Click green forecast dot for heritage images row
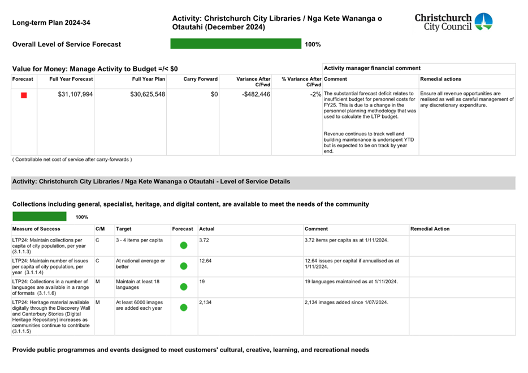The width and height of the screenshot is (528, 373). tap(183, 308)
